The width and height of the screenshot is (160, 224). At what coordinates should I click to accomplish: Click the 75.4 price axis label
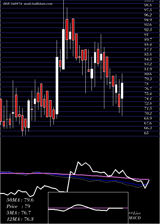148,93
